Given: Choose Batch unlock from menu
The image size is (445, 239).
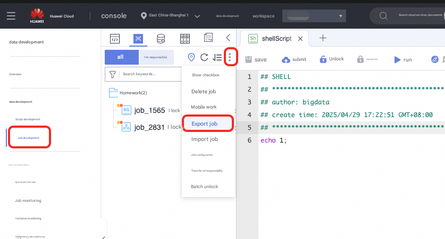Looking at the screenshot, I should tap(204, 187).
